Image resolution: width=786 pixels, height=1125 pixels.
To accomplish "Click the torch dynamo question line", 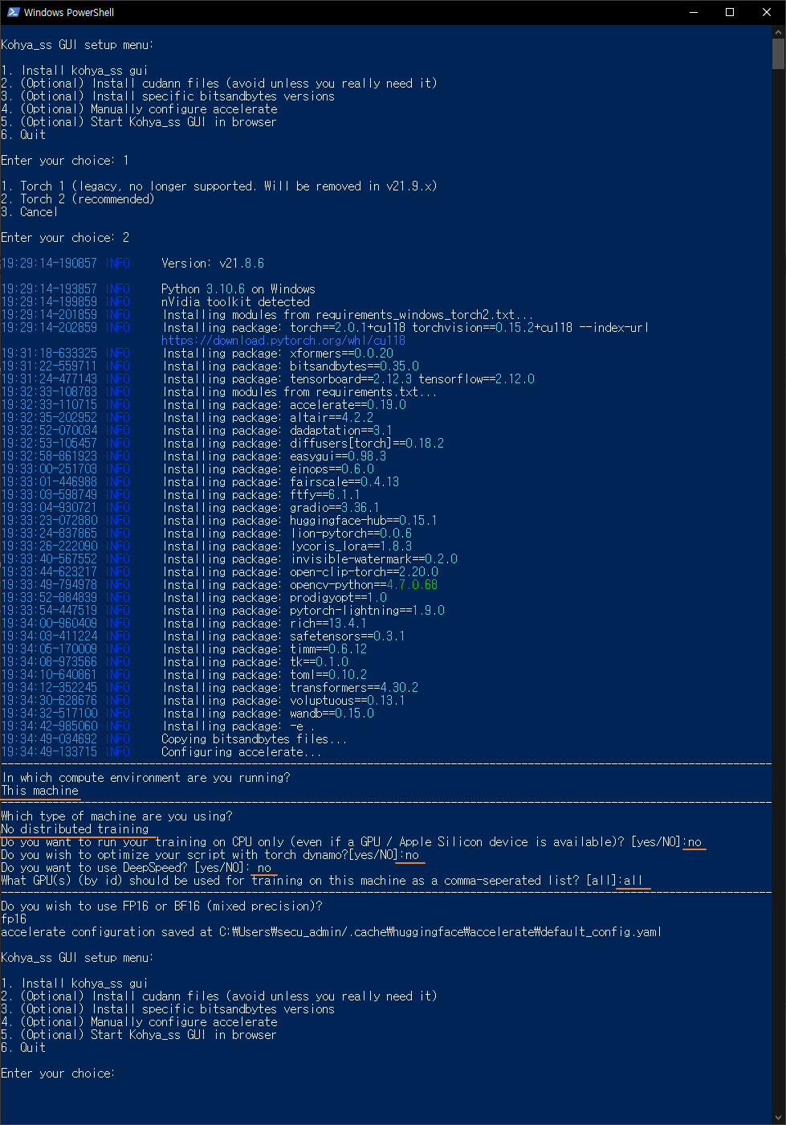I will pos(210,855).
